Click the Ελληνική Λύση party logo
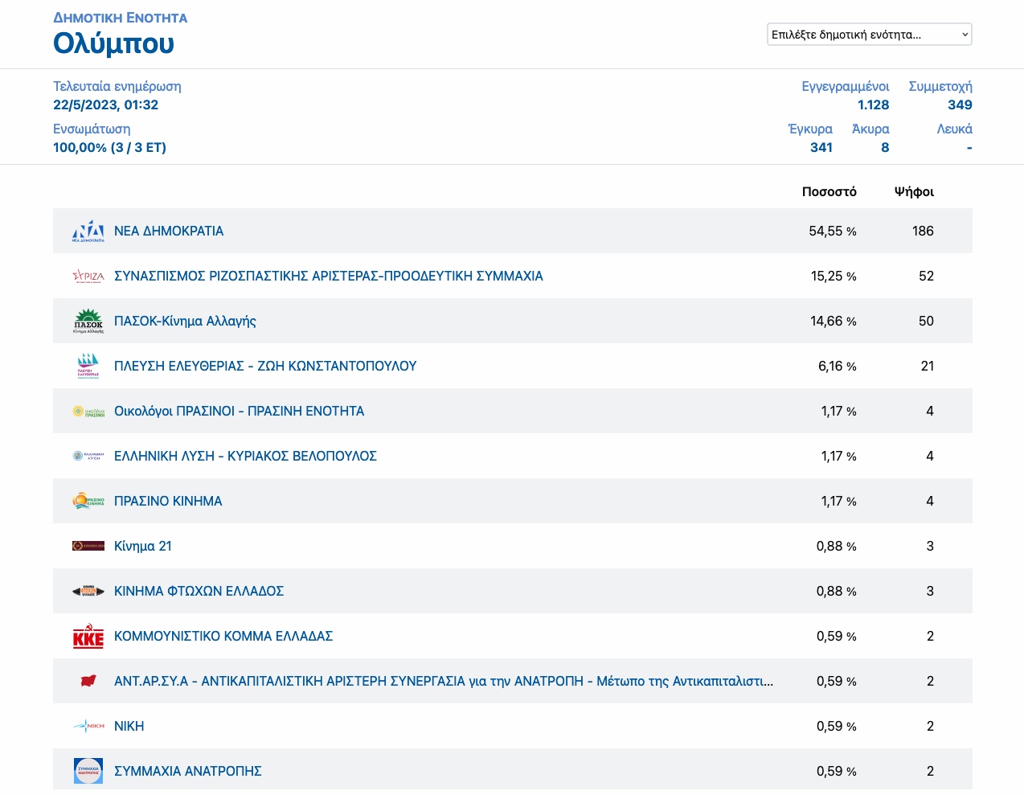Viewport: 1024px width, 795px height. tap(88, 456)
